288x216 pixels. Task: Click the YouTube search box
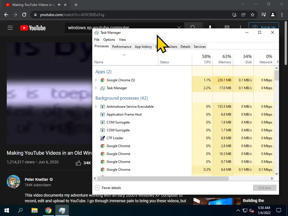[121, 28]
